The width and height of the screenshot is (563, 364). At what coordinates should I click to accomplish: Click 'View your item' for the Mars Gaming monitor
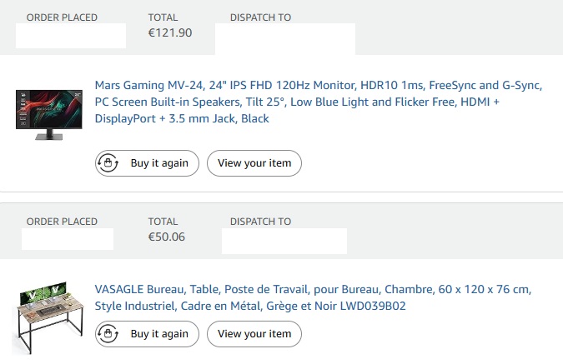tap(254, 163)
